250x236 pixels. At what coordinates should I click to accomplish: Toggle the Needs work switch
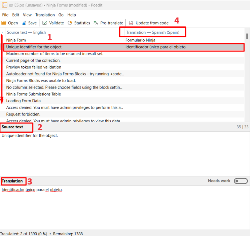241,181
